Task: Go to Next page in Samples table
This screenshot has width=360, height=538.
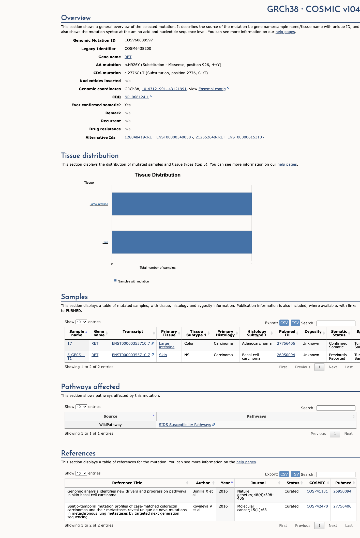Action: tap(333, 367)
